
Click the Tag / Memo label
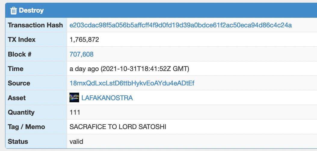point(26,127)
